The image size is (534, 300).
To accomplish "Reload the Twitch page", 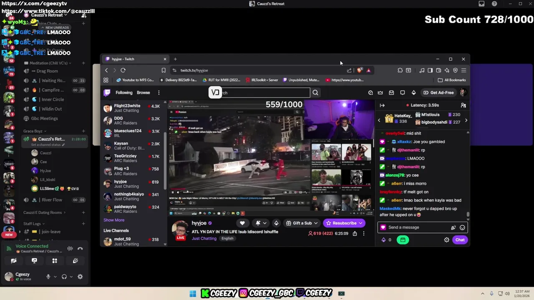I will (x=123, y=70).
